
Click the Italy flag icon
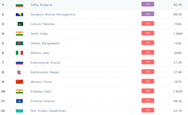(x=20, y=53)
